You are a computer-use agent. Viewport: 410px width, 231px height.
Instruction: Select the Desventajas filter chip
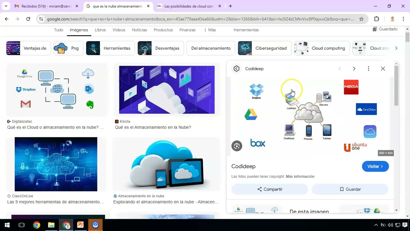161,48
